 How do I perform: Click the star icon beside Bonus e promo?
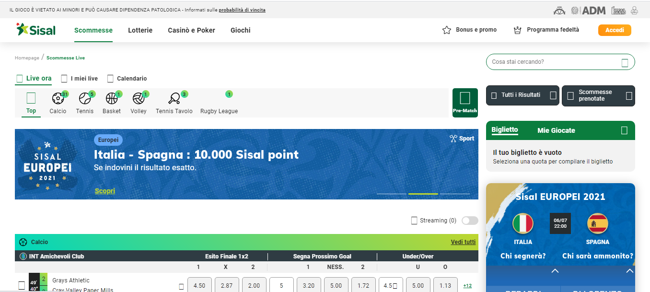click(447, 30)
